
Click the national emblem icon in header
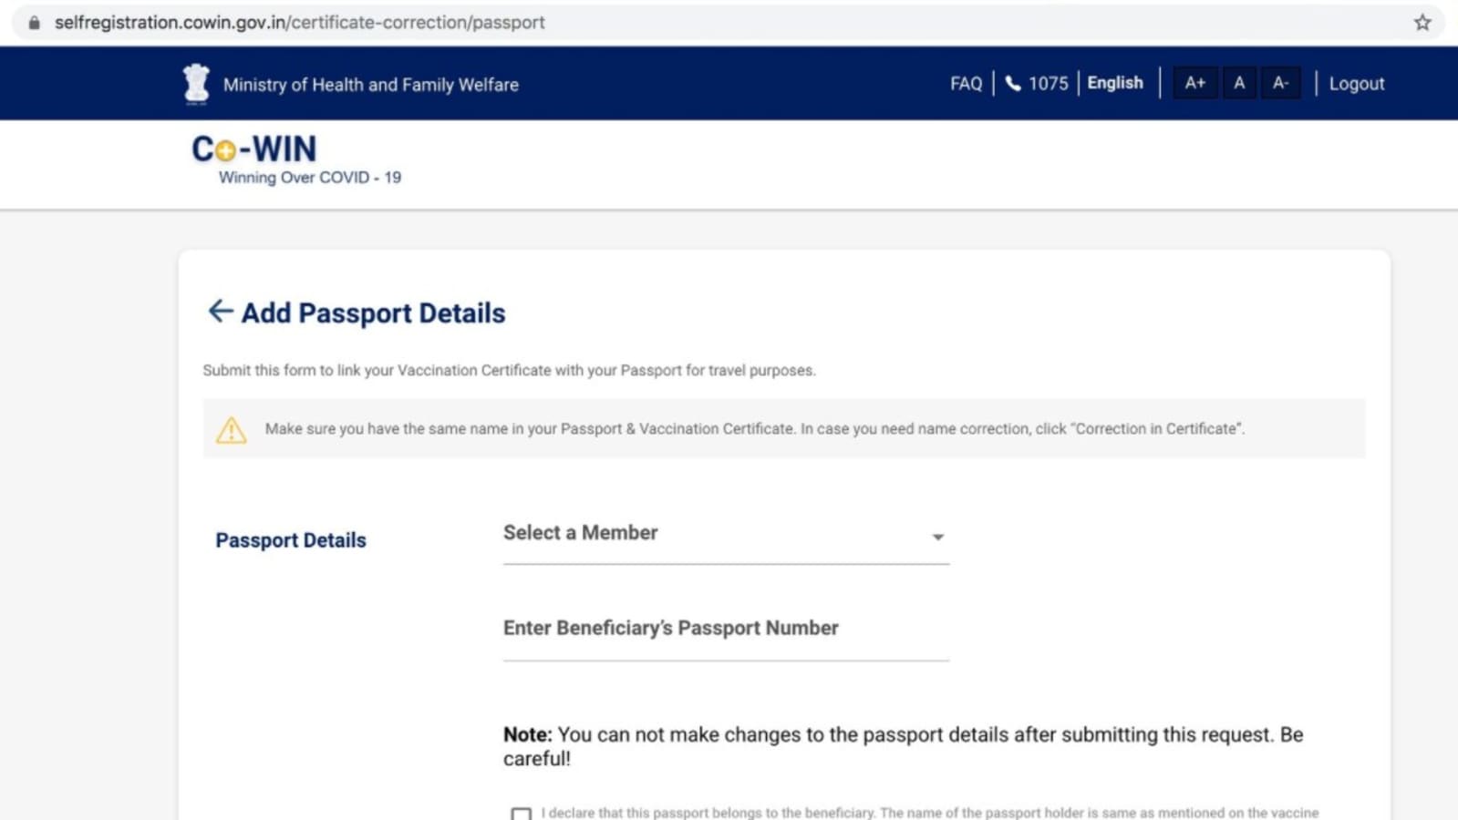tap(196, 82)
